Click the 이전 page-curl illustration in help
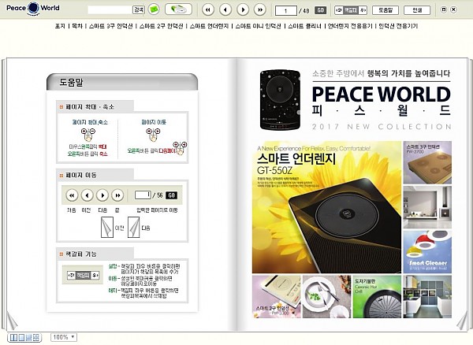This screenshot has height=345, width=473. pos(107,227)
